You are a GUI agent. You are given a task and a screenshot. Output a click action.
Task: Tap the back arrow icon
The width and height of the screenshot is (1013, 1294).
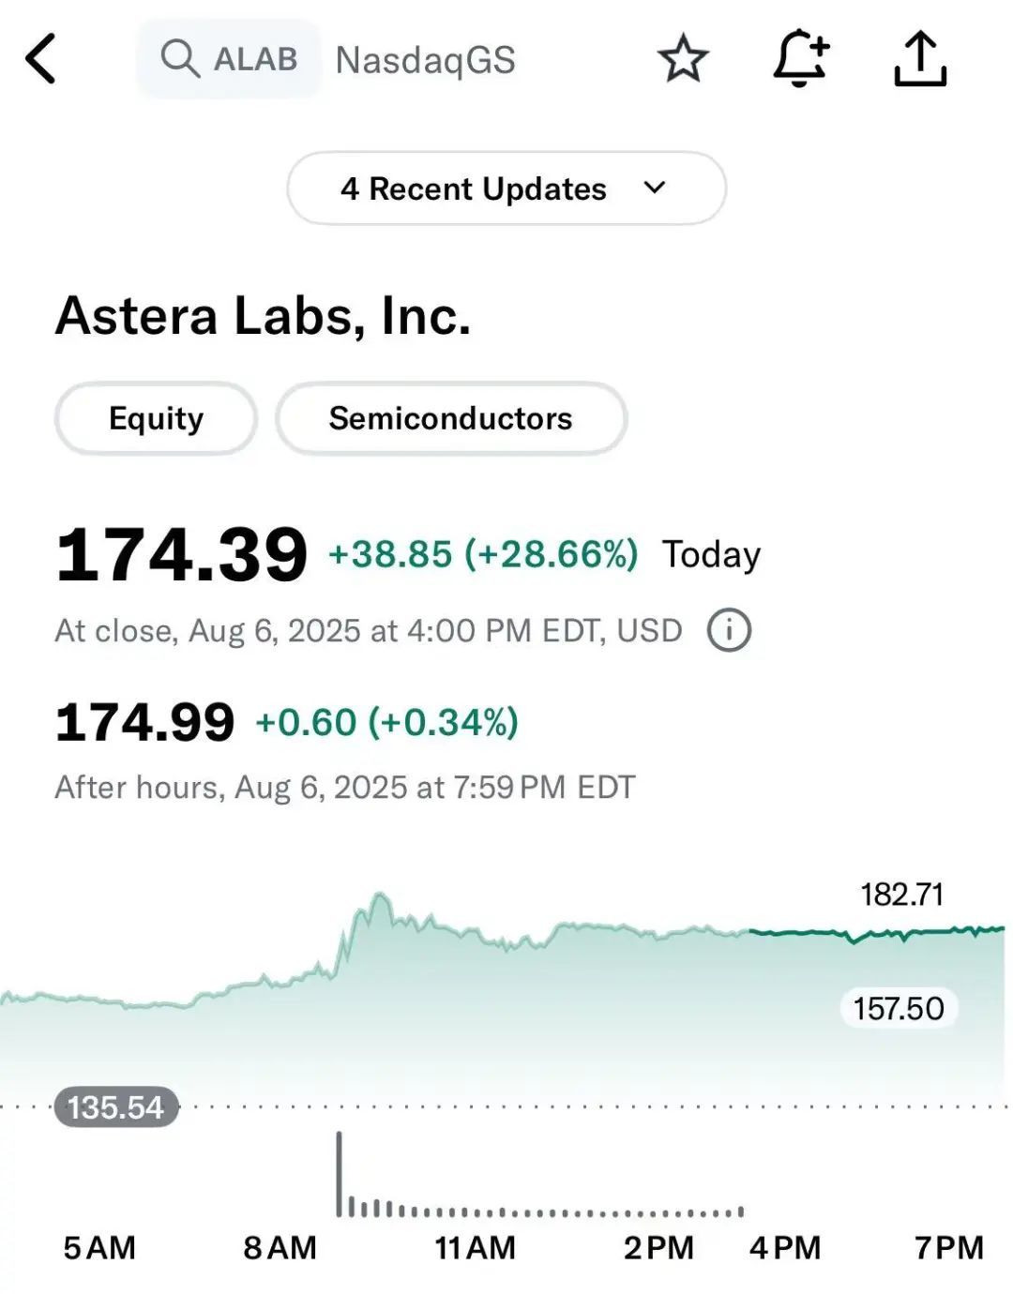click(41, 59)
